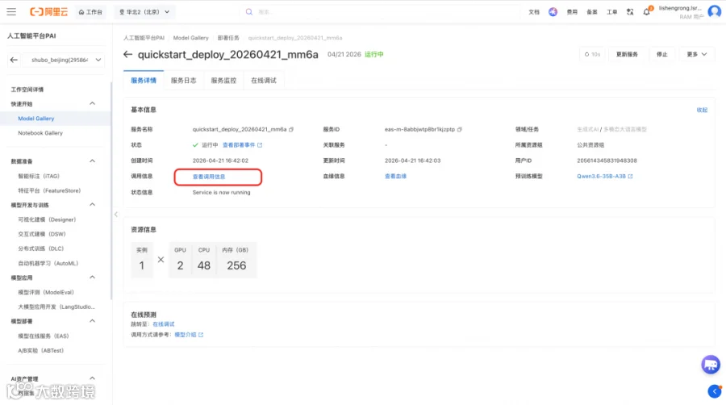
Task: Click the 模型介绍 link
Action: [189, 335]
